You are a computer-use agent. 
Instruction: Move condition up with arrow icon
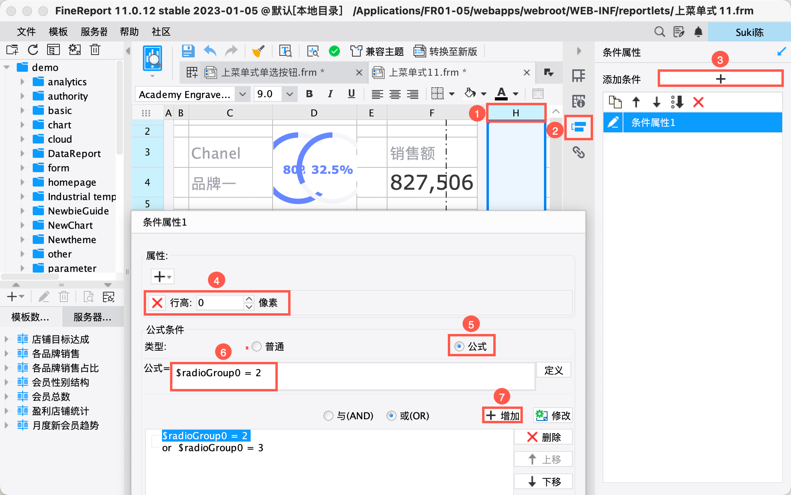tap(636, 102)
